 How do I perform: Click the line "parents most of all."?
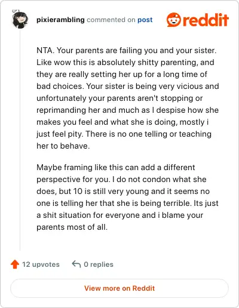[72, 227]
